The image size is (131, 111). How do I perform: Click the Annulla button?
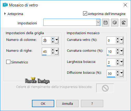point(67,103)
